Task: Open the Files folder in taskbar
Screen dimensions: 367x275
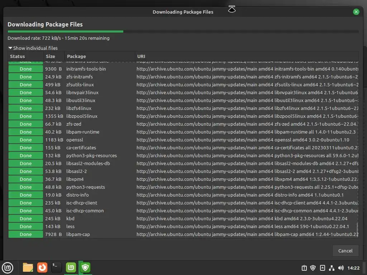Action: [28, 267]
